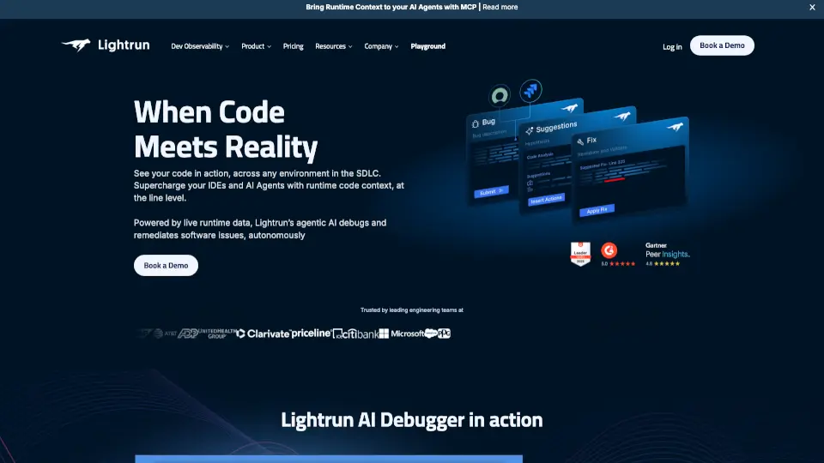Expand the Product dropdown menu
This screenshot has height=463, width=824.
click(x=256, y=46)
